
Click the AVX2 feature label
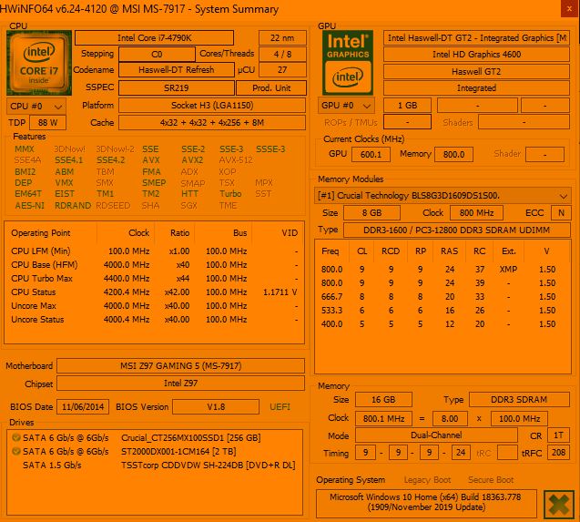tap(192, 160)
